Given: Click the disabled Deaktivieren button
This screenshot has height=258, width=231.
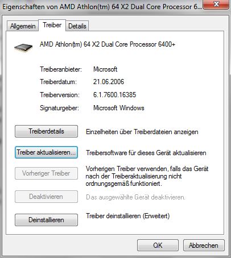Looking at the screenshot, I should [46, 197].
